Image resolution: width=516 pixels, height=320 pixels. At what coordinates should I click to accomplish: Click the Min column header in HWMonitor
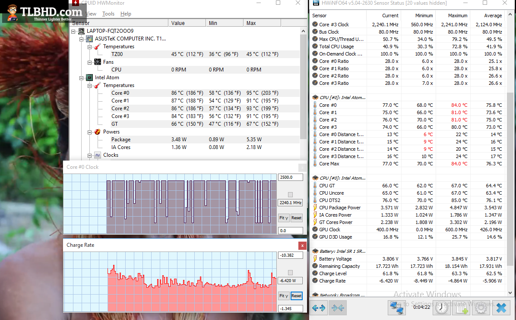(x=225, y=23)
